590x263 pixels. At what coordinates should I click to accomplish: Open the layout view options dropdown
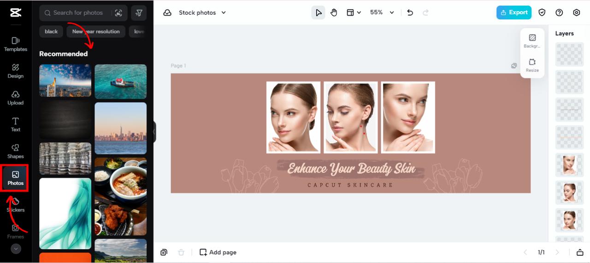pos(354,13)
